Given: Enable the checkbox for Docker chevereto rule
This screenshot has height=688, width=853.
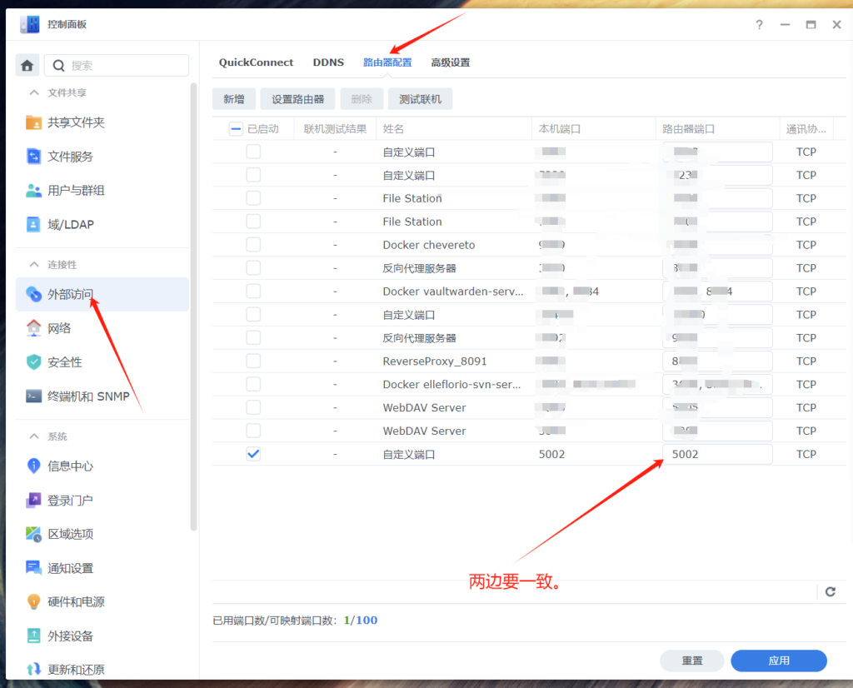Looking at the screenshot, I should [253, 244].
